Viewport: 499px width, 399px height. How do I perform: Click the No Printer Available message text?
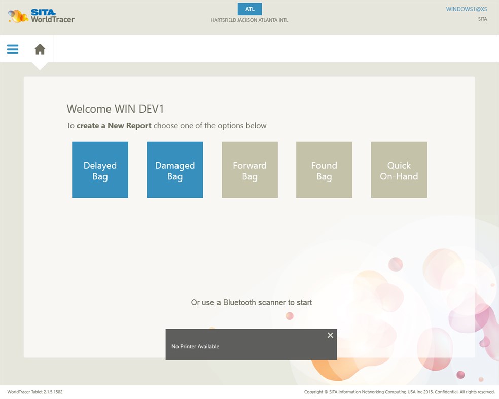[x=195, y=346]
